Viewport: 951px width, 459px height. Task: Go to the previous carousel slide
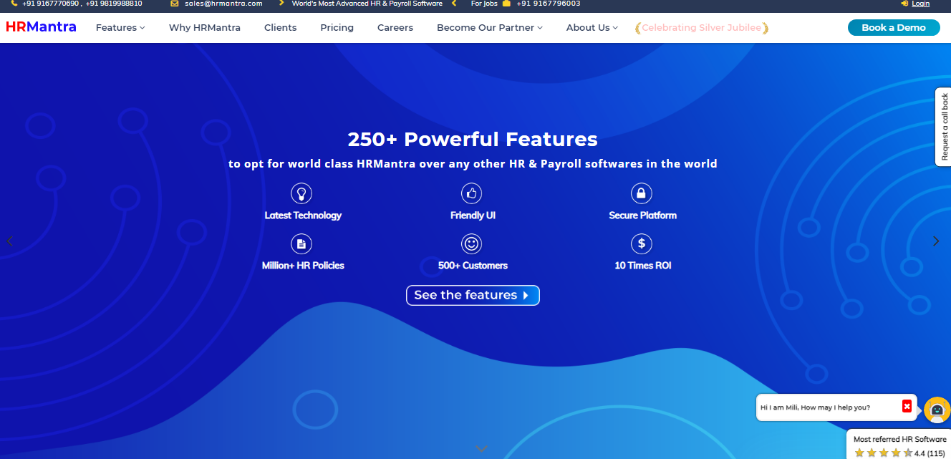(x=10, y=241)
